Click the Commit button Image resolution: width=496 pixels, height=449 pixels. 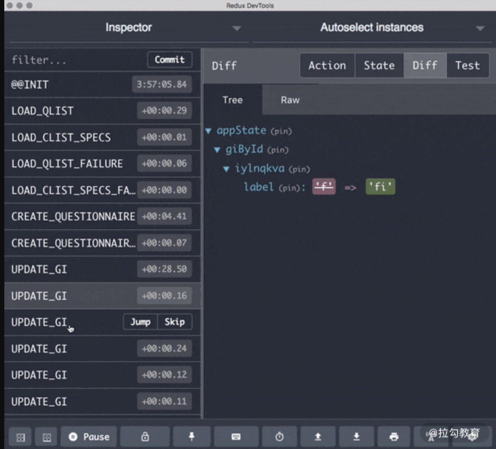(170, 59)
